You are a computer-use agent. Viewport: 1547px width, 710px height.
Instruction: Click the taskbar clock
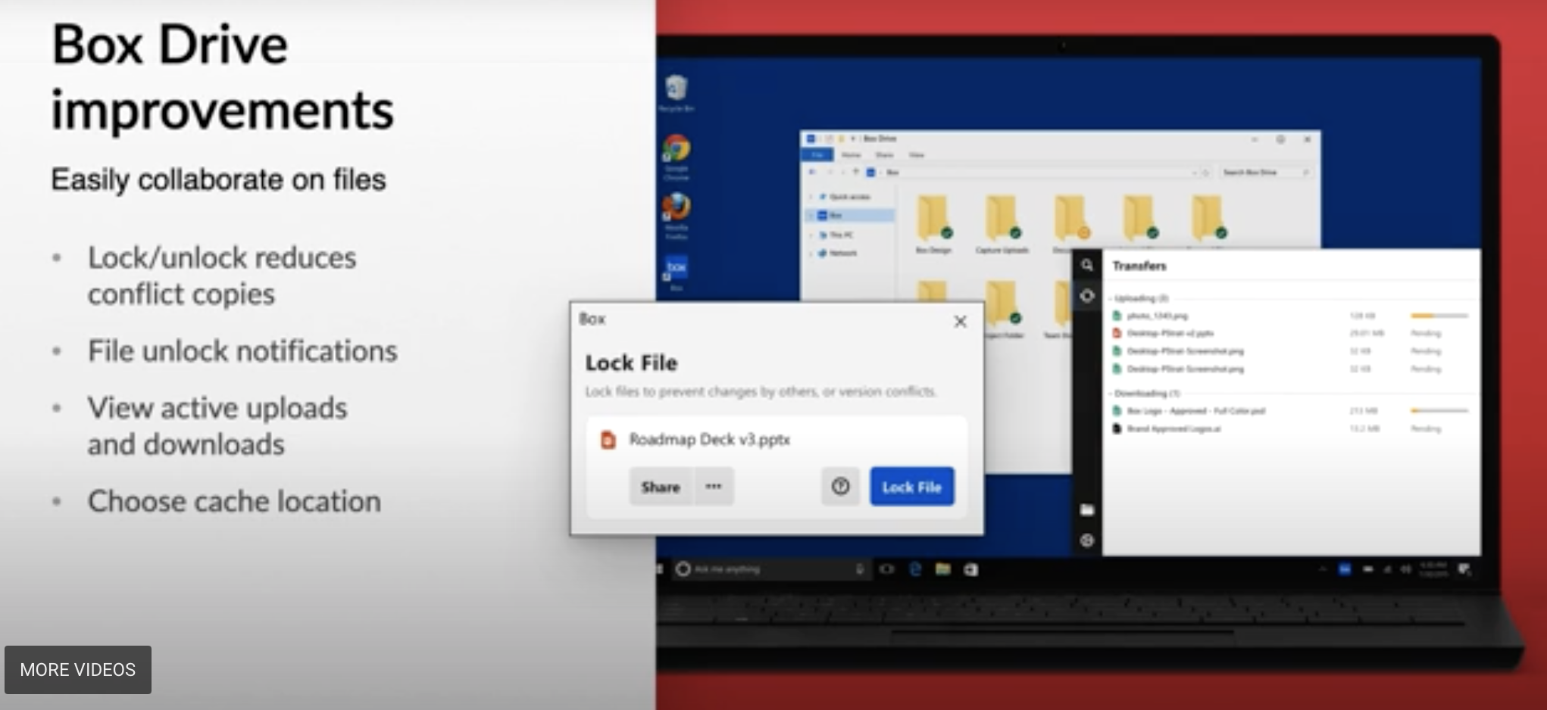pyautogui.click(x=1433, y=569)
